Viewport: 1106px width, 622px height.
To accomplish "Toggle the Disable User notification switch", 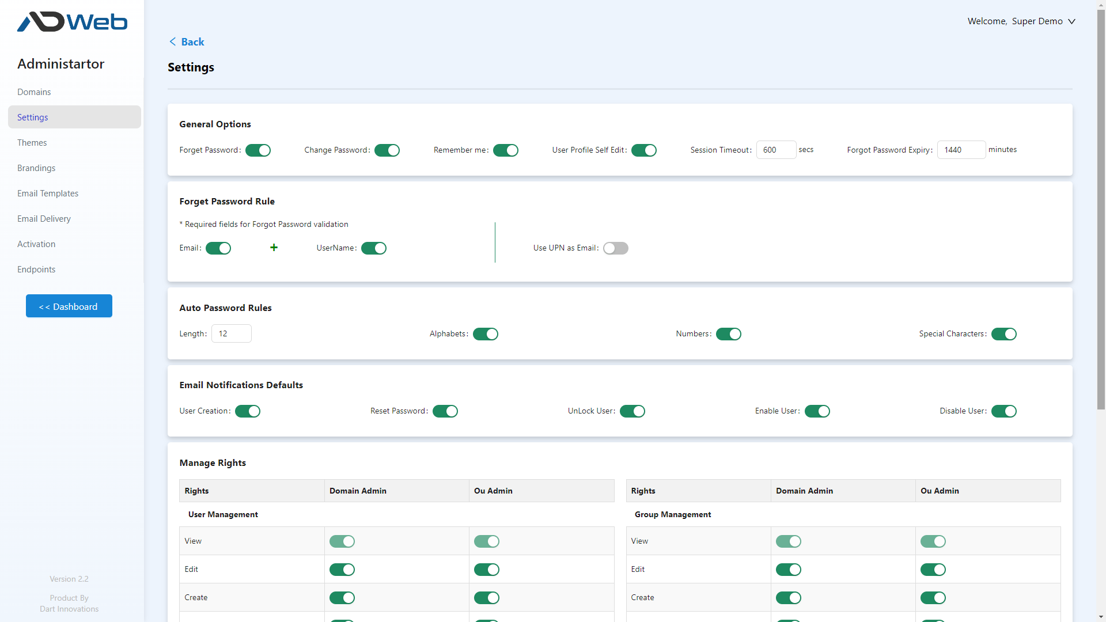I will [1004, 411].
